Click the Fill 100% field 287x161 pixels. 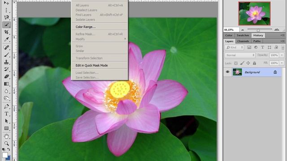pyautogui.click(x=274, y=63)
